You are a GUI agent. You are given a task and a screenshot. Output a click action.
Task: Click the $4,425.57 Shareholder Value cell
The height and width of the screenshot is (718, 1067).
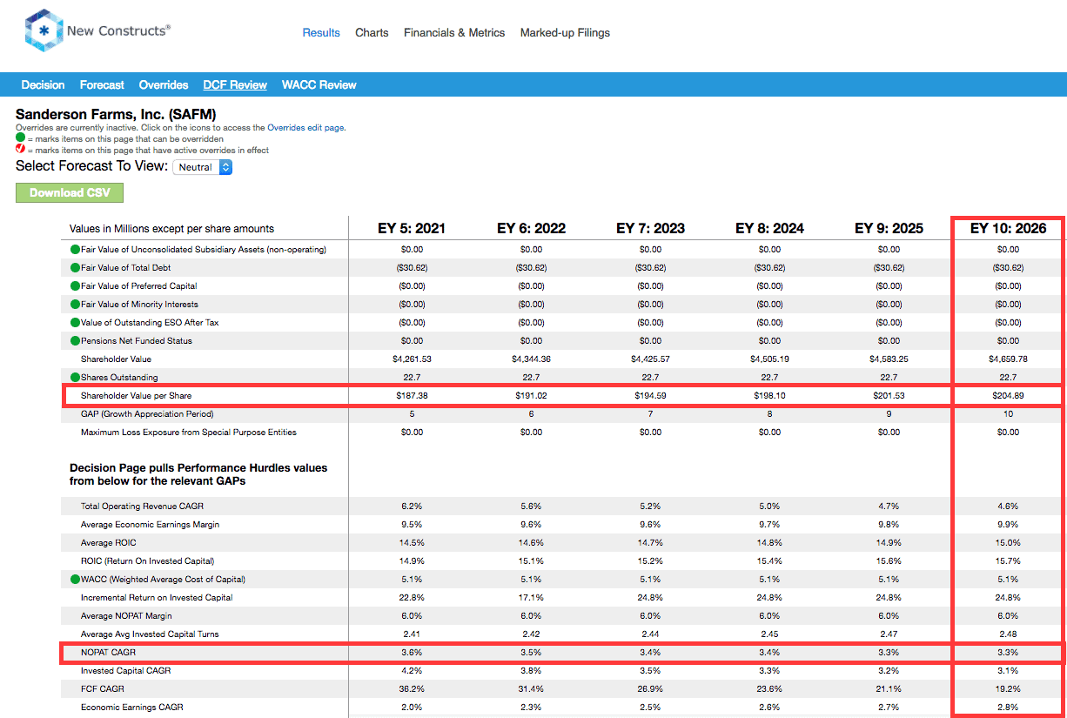650,359
